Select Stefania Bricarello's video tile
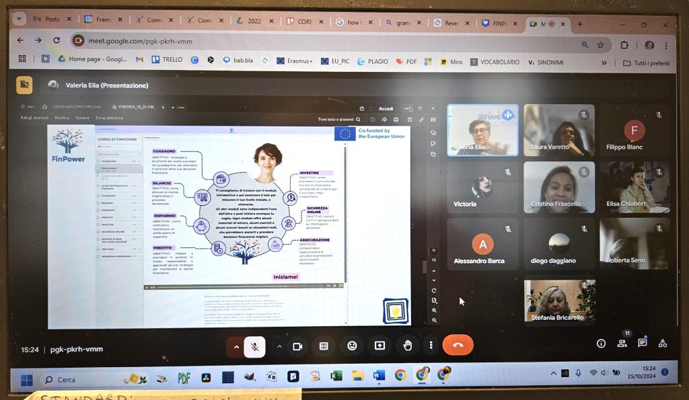Screen dimensions: 689x400 559,301
